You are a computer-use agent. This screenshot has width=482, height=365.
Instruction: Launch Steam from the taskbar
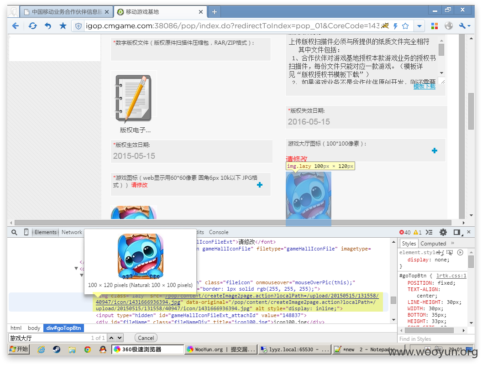click(57, 349)
